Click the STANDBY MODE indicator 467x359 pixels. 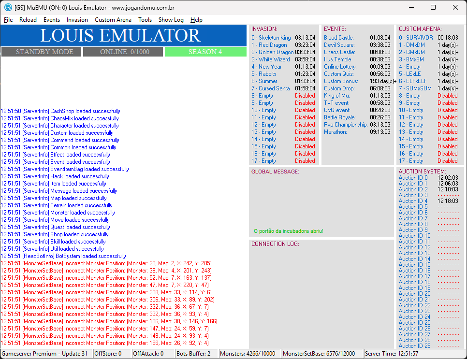tap(41, 52)
